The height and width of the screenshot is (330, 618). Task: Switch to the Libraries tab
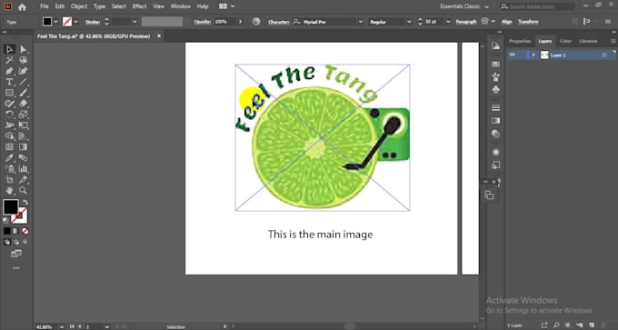click(588, 41)
